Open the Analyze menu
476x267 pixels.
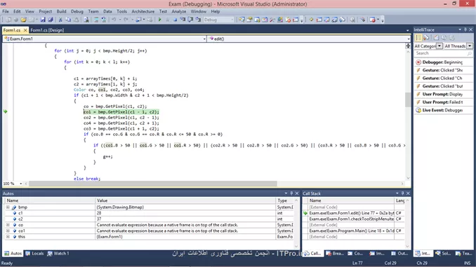pos(179,11)
